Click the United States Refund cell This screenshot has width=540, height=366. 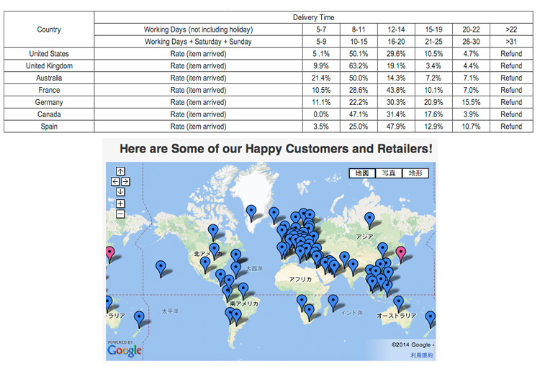click(511, 54)
